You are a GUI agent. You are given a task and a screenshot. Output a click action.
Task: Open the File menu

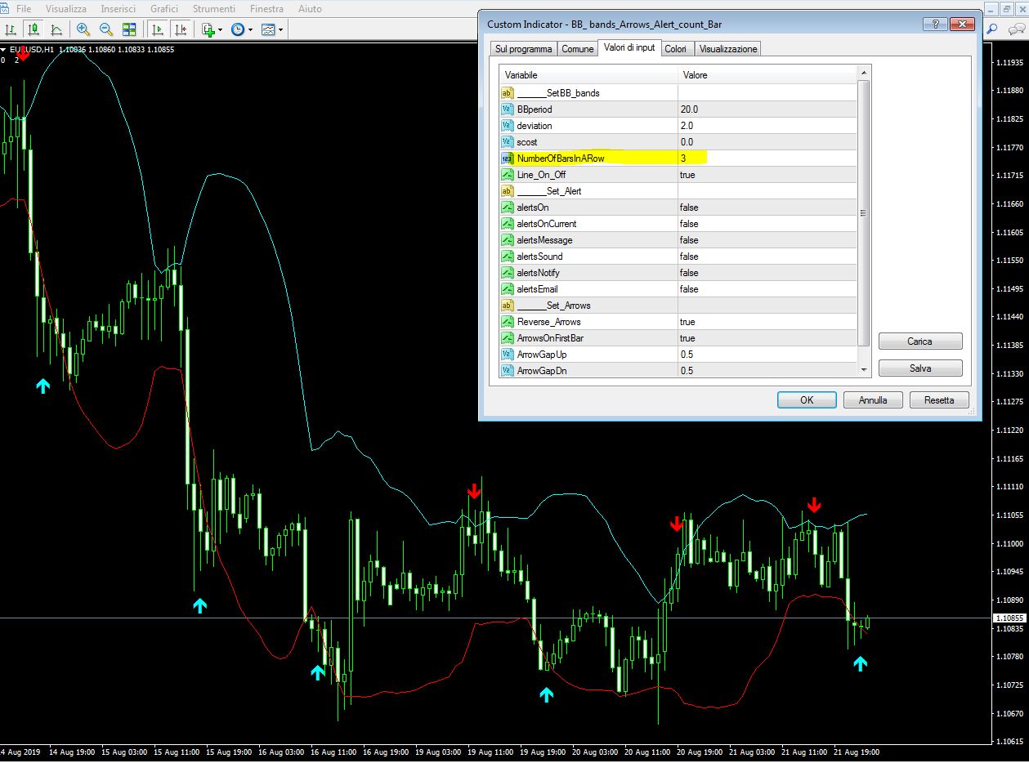24,9
